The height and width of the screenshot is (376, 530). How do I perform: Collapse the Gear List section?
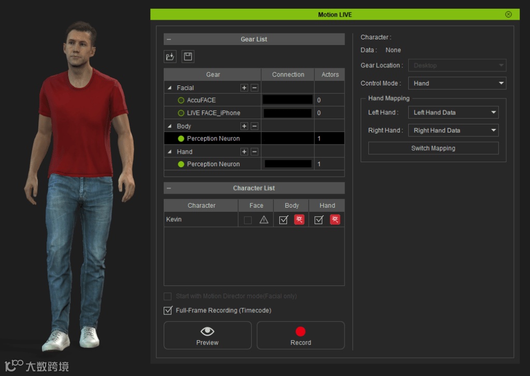click(x=169, y=39)
